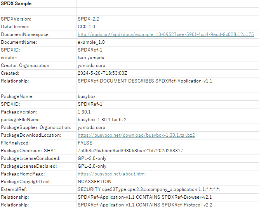
Task: Select the packageFileName value busybox-1.30.1.tar.bz2 cell
Action: [x=102, y=120]
